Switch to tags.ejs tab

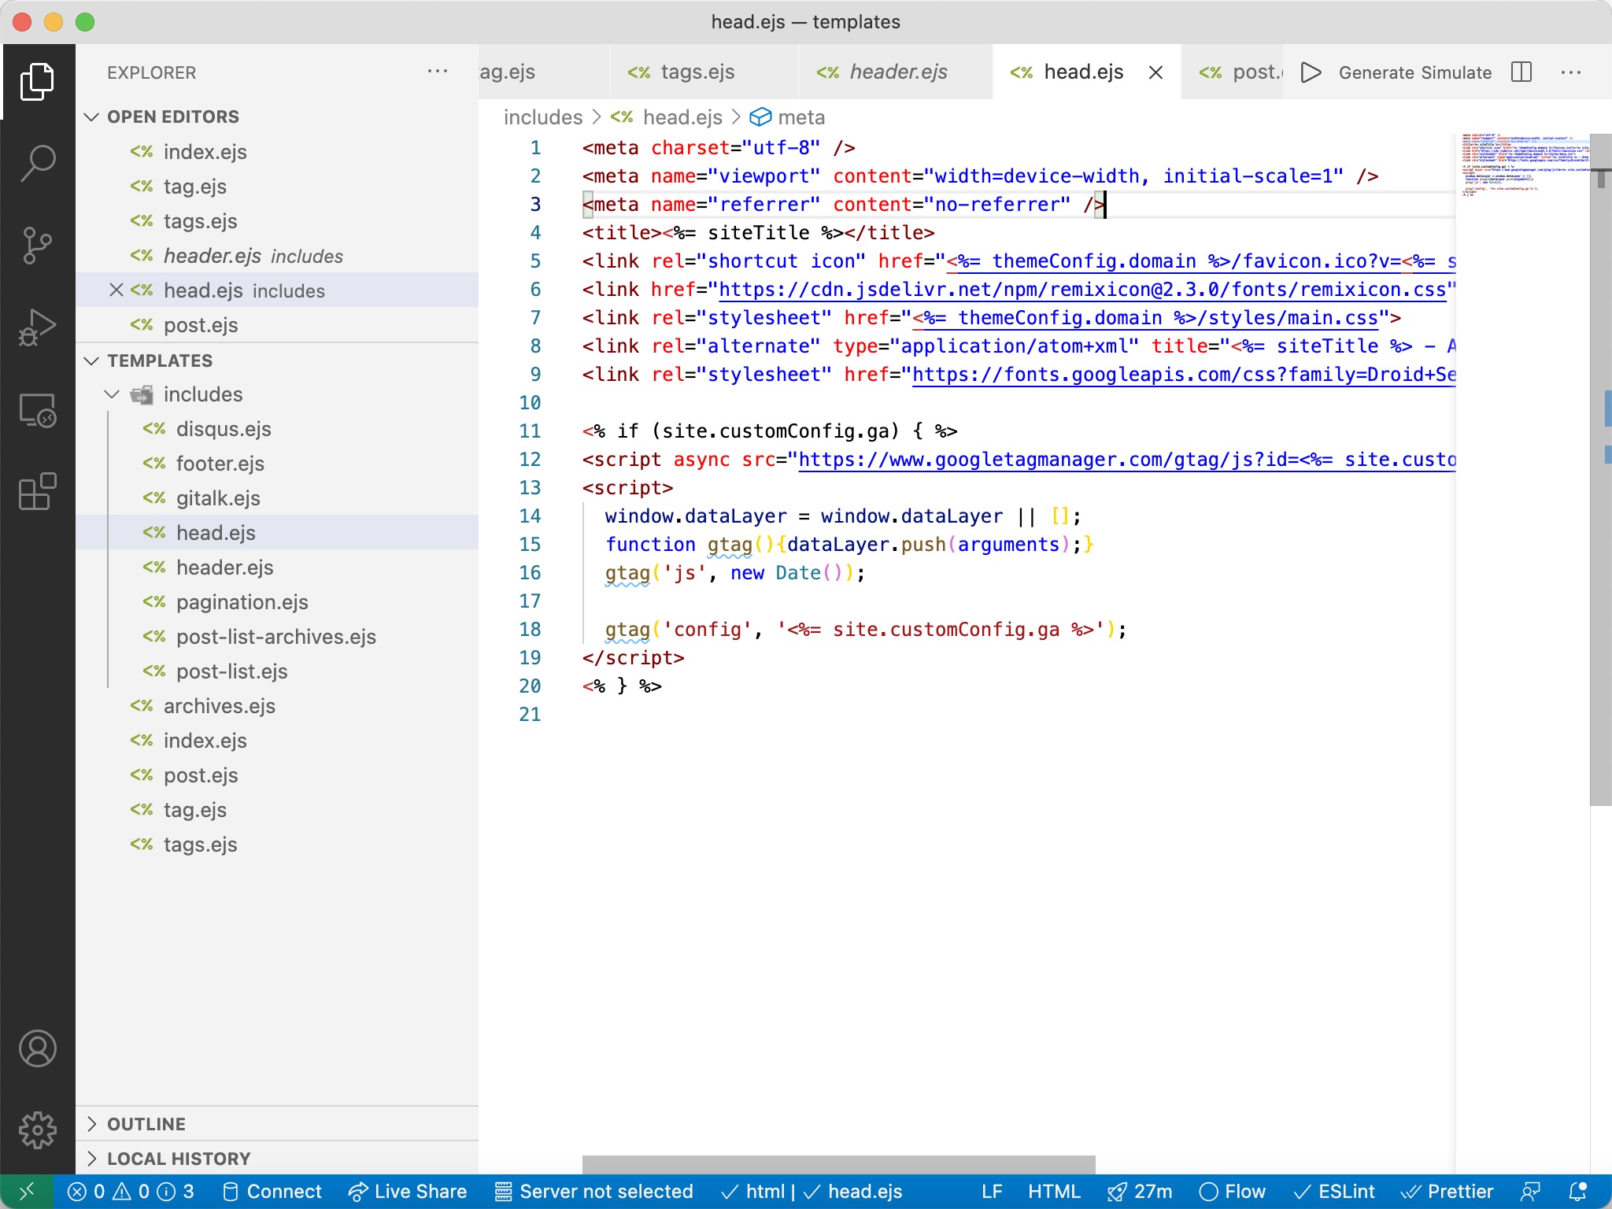click(704, 72)
